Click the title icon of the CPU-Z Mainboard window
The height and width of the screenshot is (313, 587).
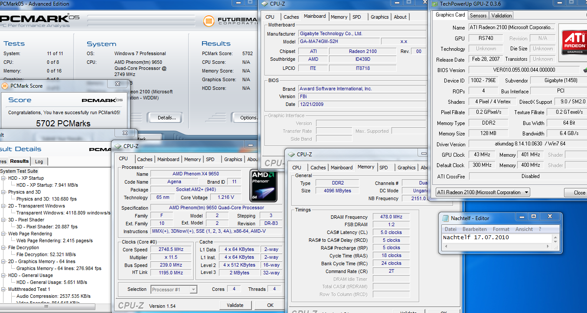[x=264, y=4]
